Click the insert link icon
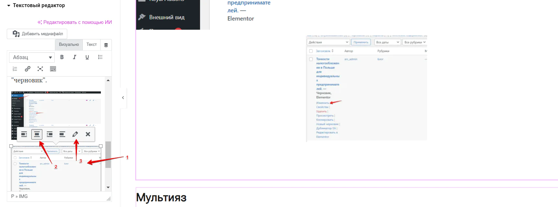 (x=27, y=69)
